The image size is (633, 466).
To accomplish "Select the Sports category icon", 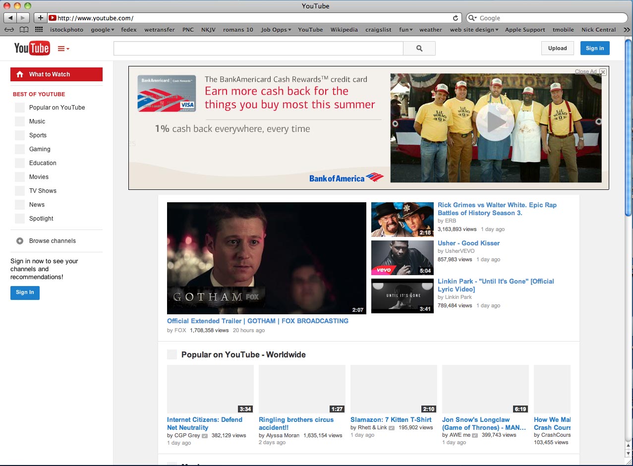I will 20,135.
